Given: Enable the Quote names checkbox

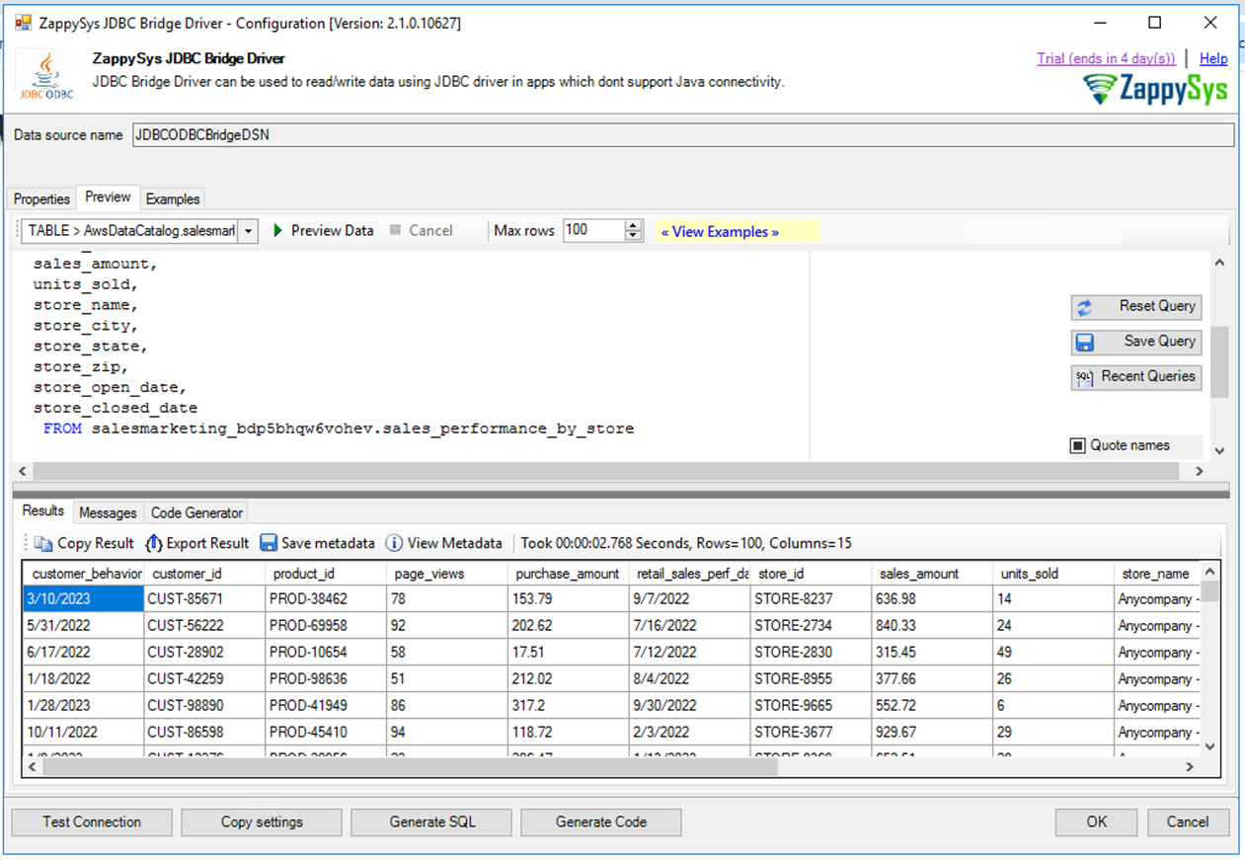Looking at the screenshot, I should [1077, 445].
